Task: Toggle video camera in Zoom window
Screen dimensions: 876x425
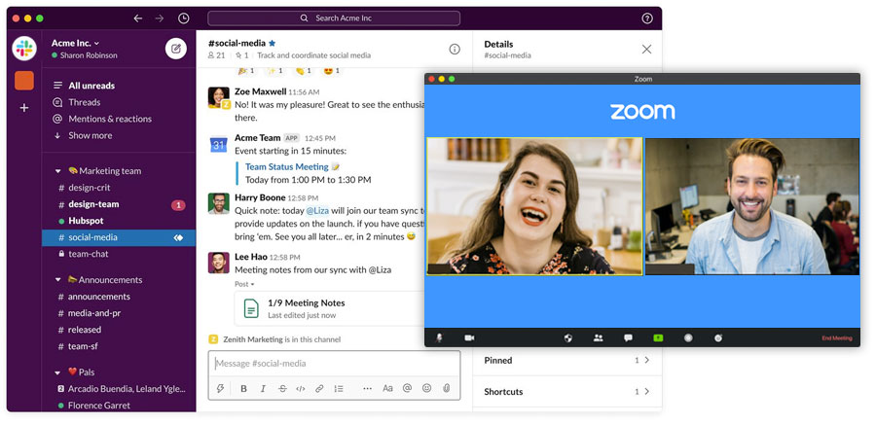Action: pos(469,337)
